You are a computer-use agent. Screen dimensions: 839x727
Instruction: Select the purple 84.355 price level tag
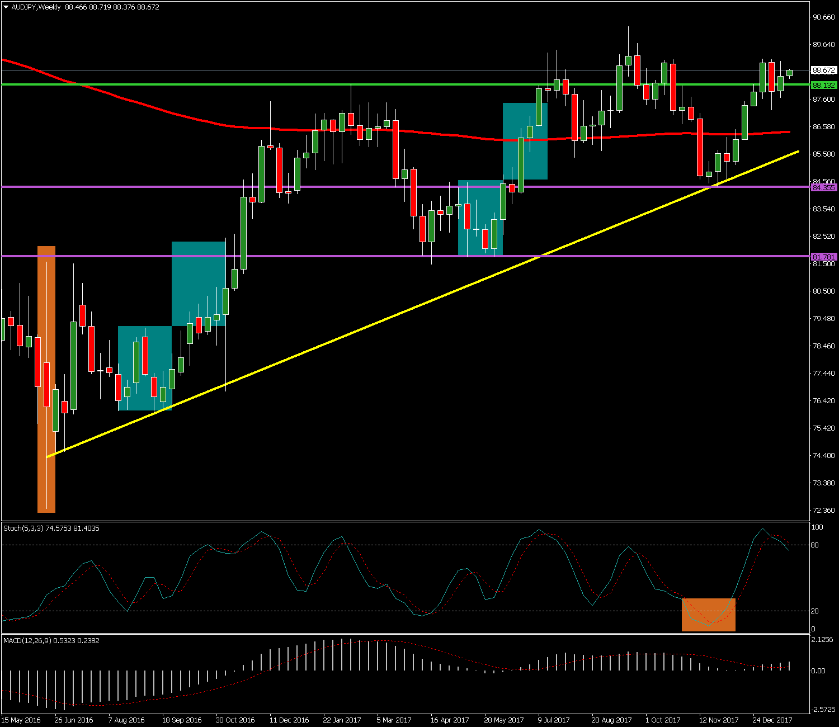(x=823, y=187)
